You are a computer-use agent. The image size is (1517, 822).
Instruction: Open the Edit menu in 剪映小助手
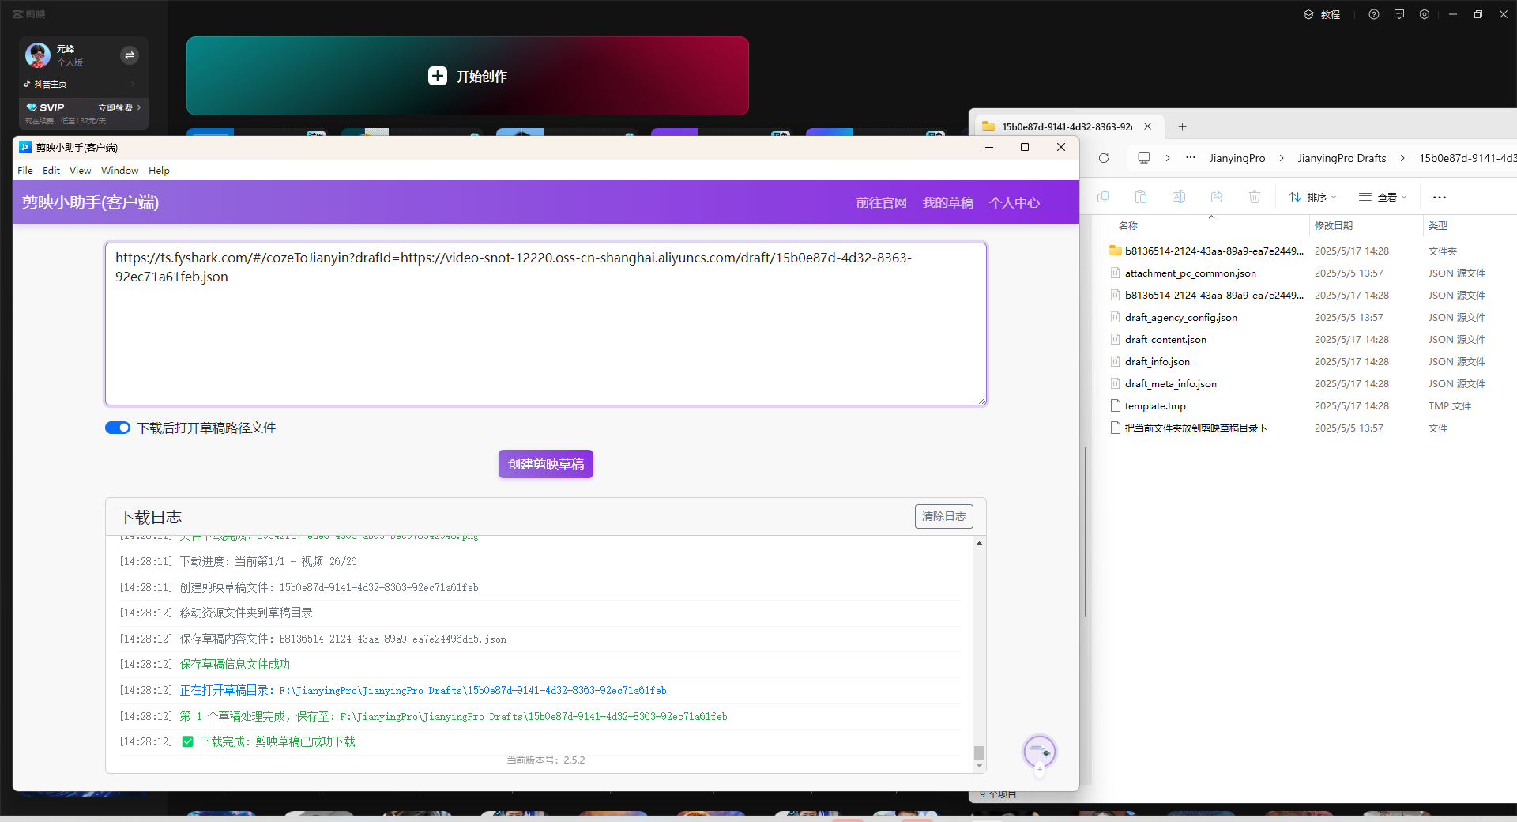tap(51, 170)
